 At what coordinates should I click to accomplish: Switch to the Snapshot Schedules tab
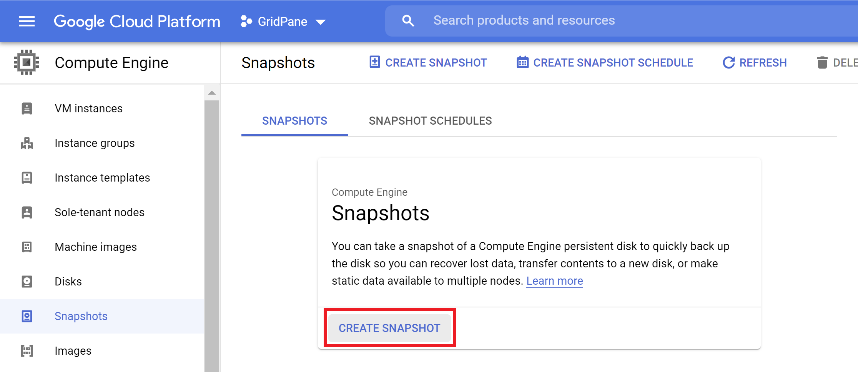click(430, 121)
